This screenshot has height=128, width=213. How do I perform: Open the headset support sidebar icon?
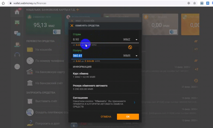click(x=17, y=55)
